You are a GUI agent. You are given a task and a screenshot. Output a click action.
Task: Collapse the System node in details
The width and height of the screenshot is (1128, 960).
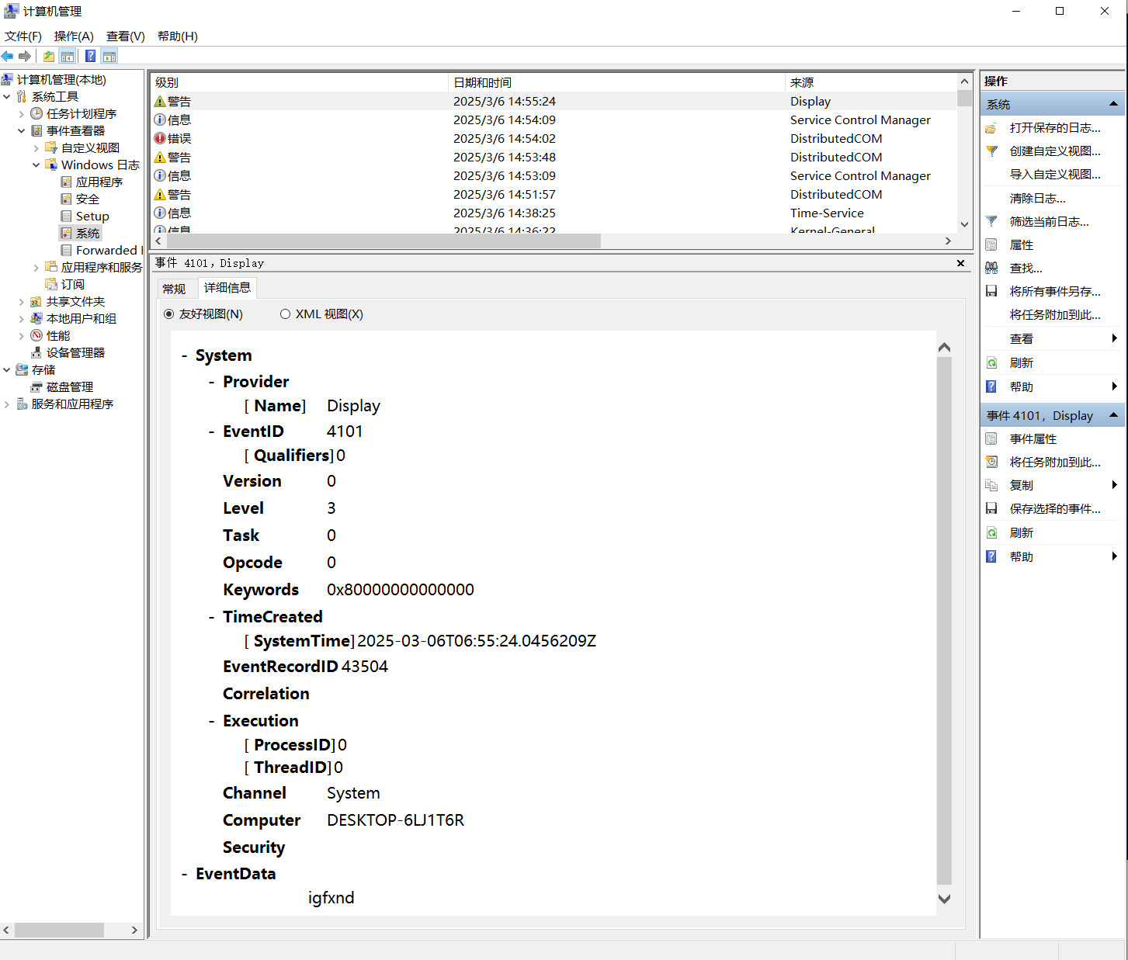click(185, 355)
